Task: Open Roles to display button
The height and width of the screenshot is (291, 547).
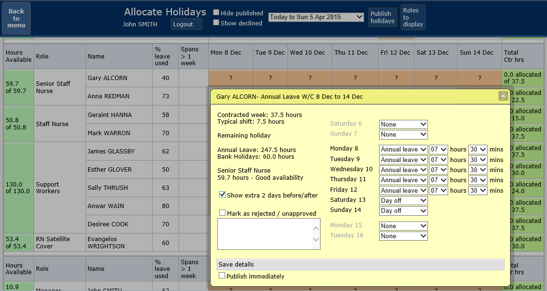Action: 413,17
